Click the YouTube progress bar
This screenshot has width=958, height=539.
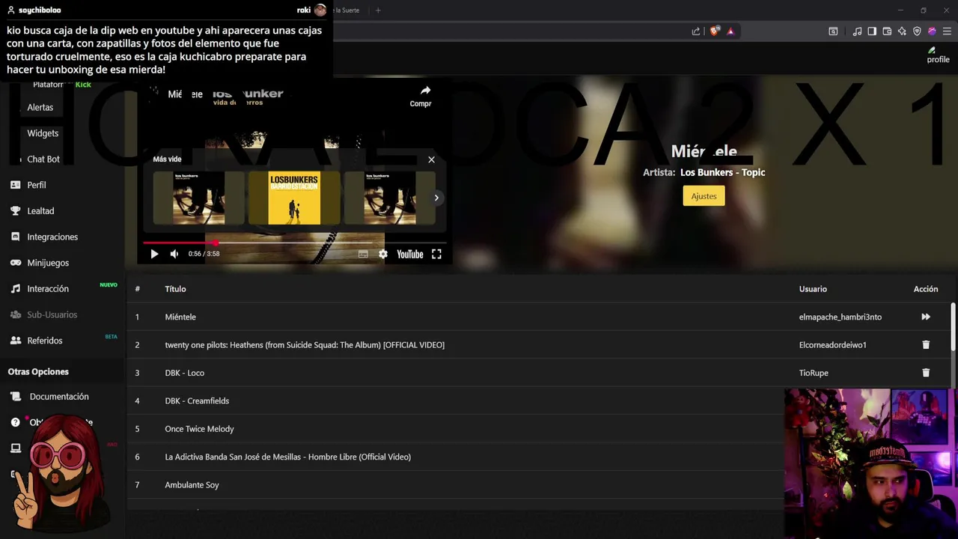point(294,243)
